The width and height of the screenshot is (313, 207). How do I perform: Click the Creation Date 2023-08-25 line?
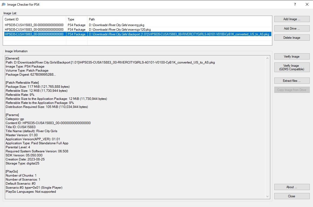tap(25, 159)
